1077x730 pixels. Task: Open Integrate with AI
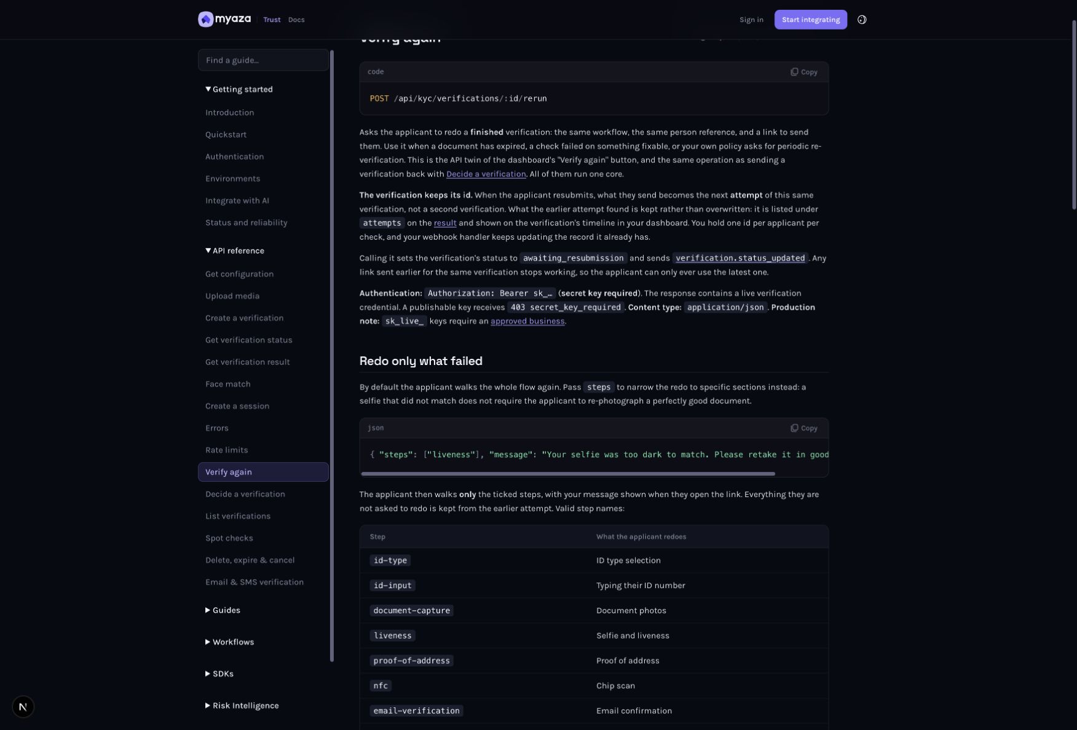coord(237,201)
